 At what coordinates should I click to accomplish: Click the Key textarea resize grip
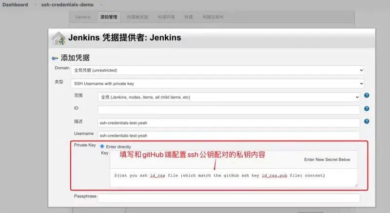click(356, 185)
